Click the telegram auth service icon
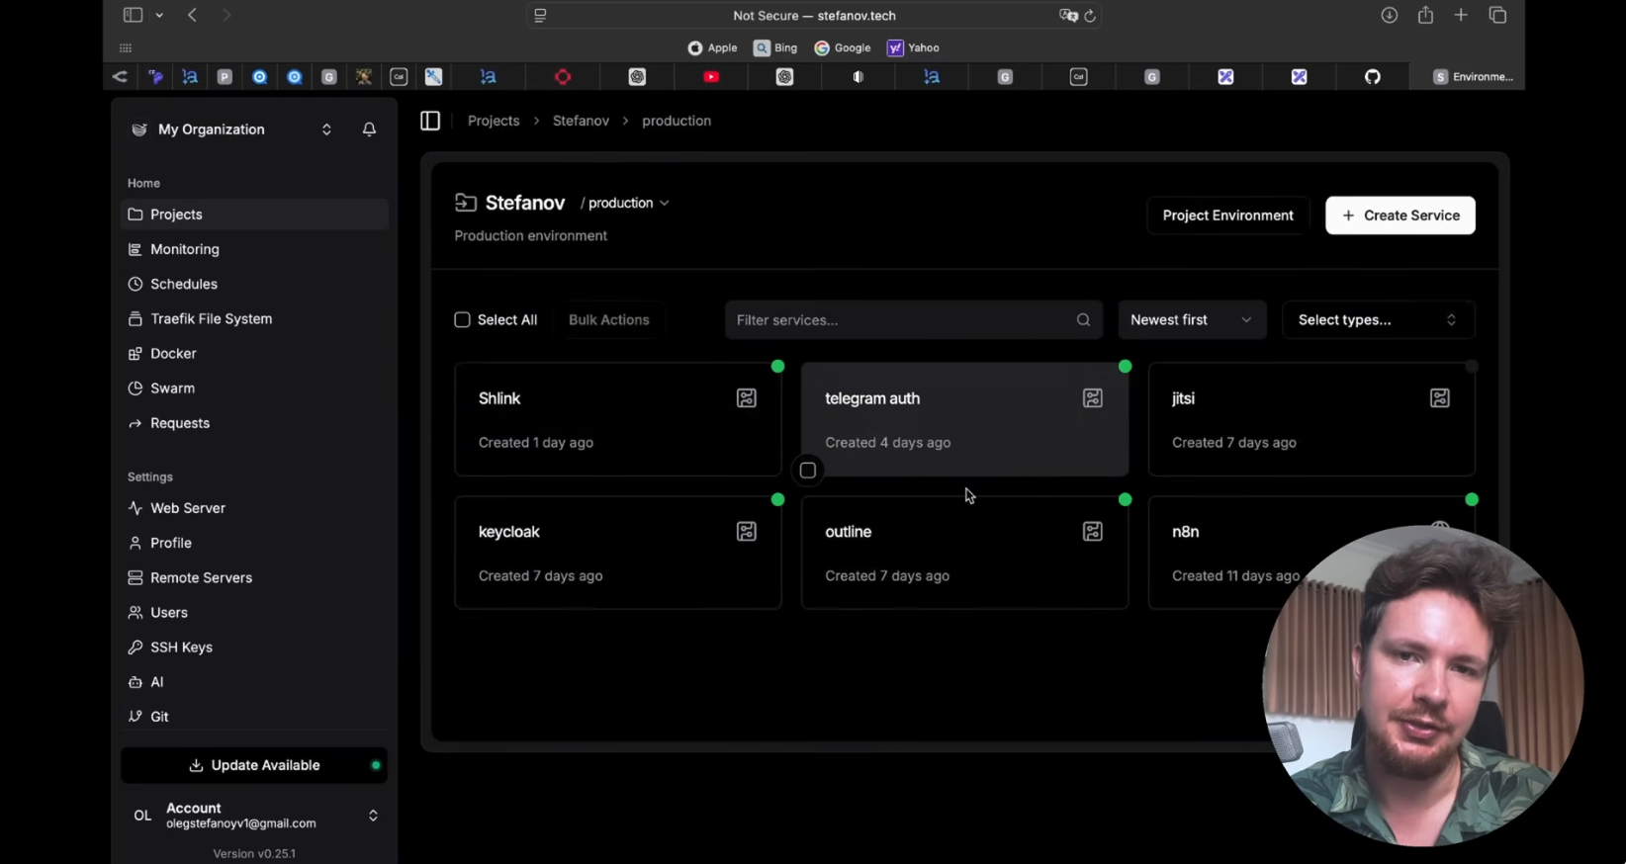Viewport: 1626px width, 864px height. pyautogui.click(x=1093, y=398)
